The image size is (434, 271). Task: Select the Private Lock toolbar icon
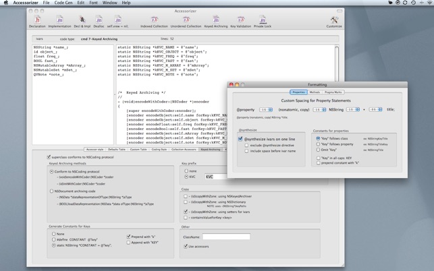pos(263,20)
